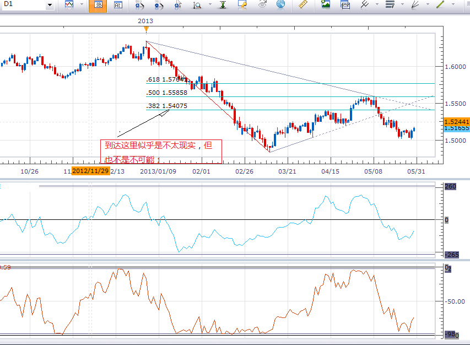Toggle the A panel button
This screenshot has width=470, height=345.
(118, 5)
